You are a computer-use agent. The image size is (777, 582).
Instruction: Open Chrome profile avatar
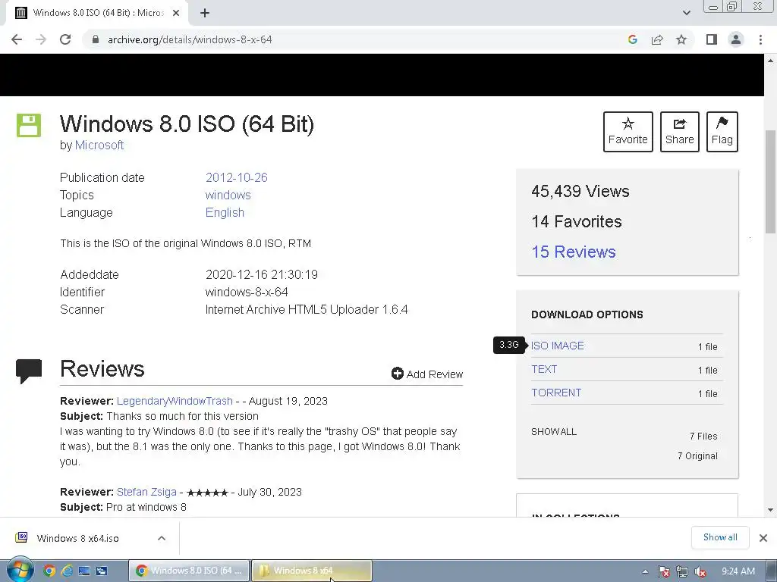736,39
